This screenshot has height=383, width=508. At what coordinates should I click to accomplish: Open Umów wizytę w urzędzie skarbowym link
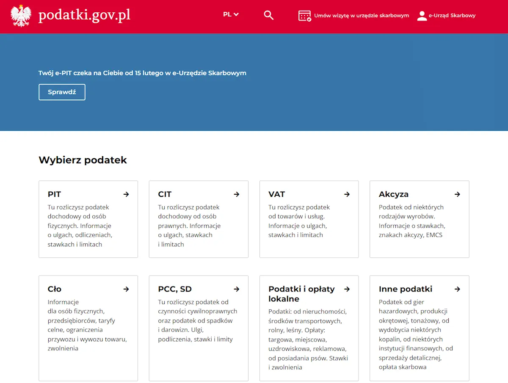click(362, 16)
